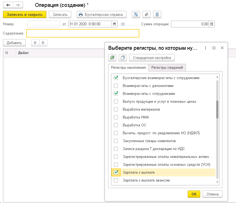
Task: Click the forward navigation arrow
Action: [18, 5]
